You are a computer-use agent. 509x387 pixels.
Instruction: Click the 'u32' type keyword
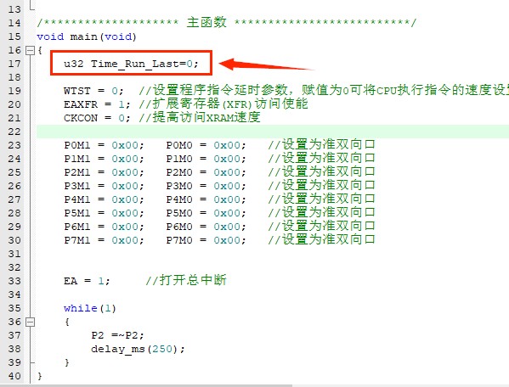(74, 64)
